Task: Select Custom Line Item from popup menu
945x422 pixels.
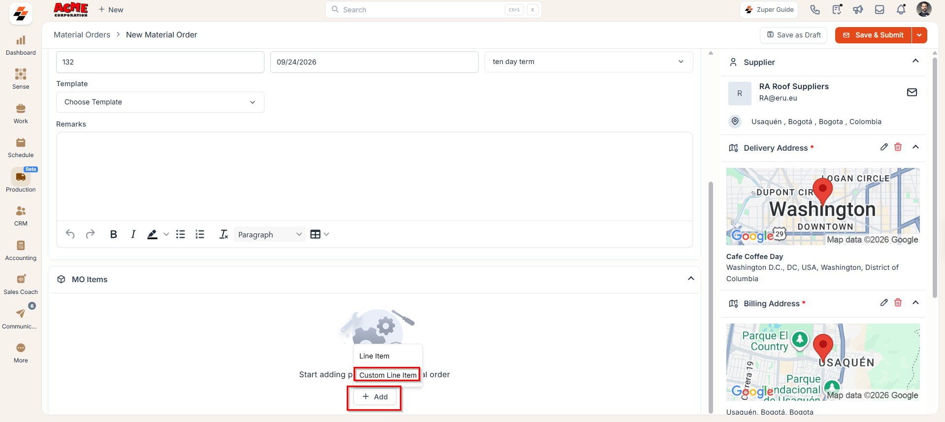Action: [388, 375]
